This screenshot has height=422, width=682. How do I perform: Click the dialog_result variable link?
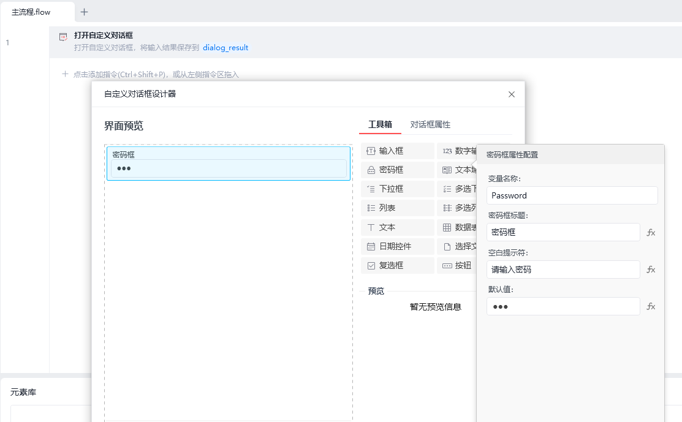coord(225,47)
